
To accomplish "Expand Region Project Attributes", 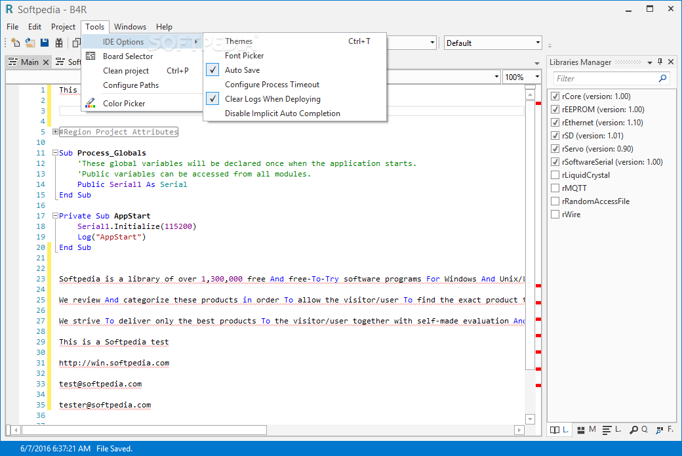I will (x=55, y=131).
